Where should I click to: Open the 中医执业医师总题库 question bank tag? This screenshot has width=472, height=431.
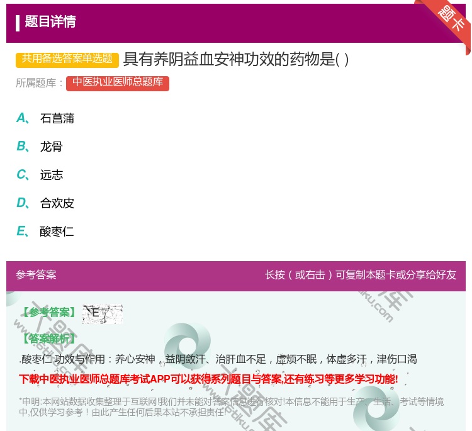[x=118, y=83]
